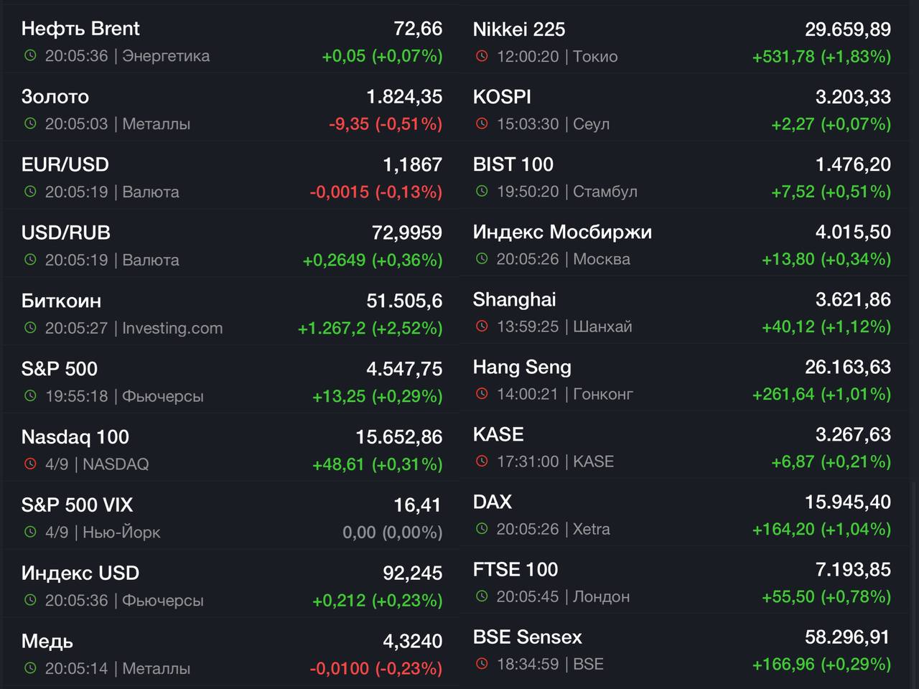Open the EUR/USD currency pair
This screenshot has height=689, width=919.
tap(65, 165)
